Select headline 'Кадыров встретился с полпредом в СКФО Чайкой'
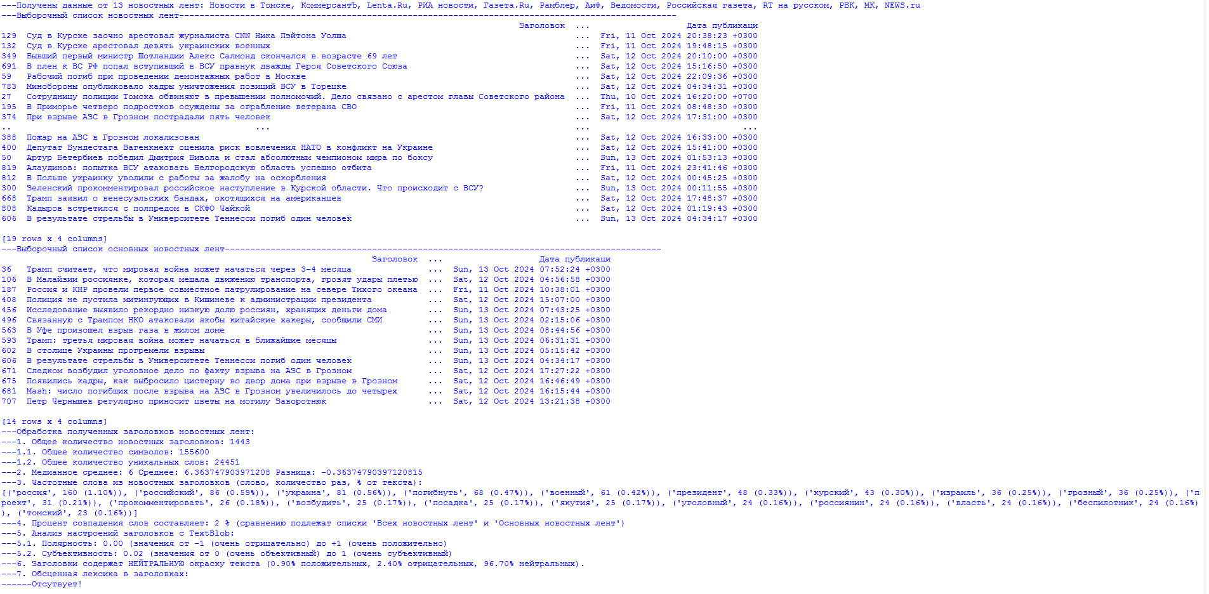The height and width of the screenshot is (594, 1209). click(x=138, y=208)
